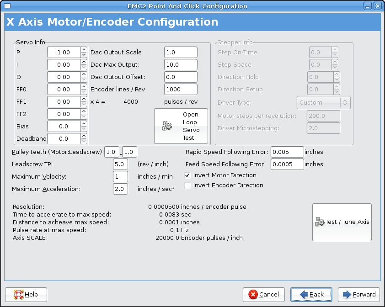385x307 pixels.
Task: Go Back to the previous page
Action: coord(311,295)
